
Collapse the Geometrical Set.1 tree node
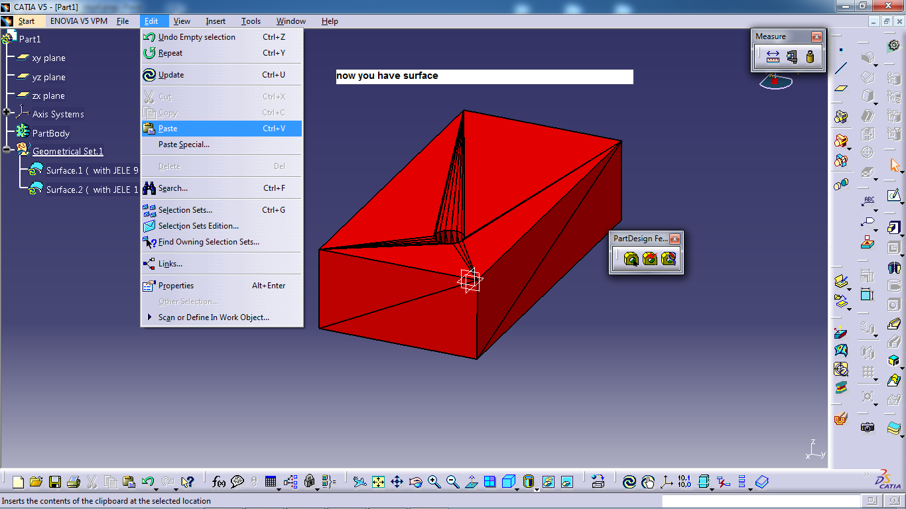pos(7,150)
